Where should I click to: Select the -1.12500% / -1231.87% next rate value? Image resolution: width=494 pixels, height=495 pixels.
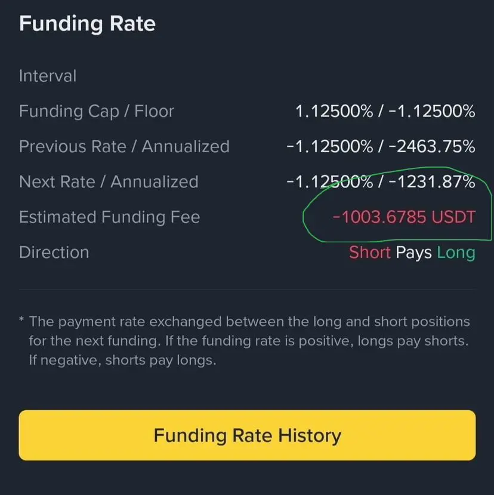click(x=381, y=182)
